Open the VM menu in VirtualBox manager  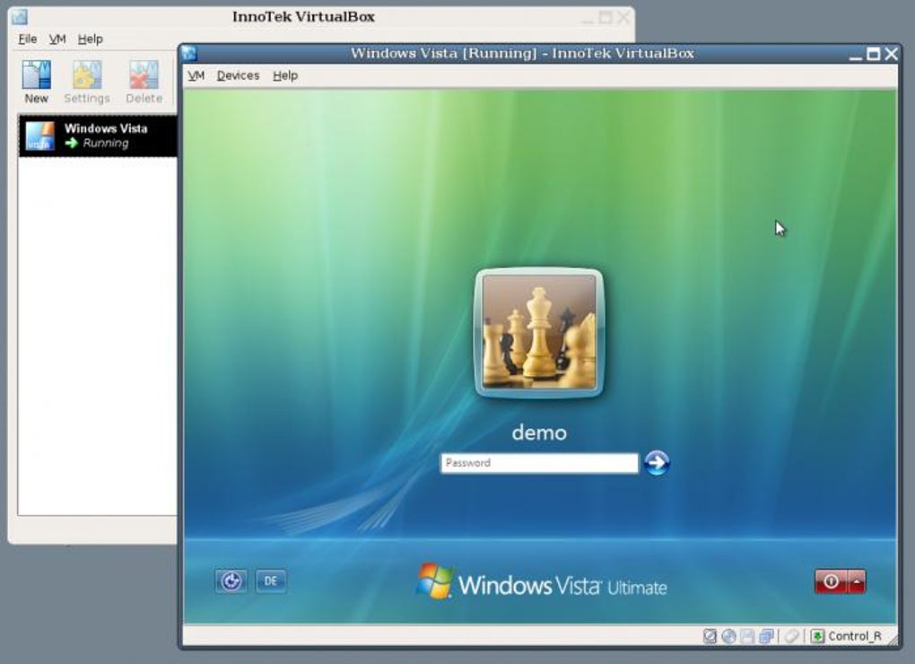coord(57,39)
